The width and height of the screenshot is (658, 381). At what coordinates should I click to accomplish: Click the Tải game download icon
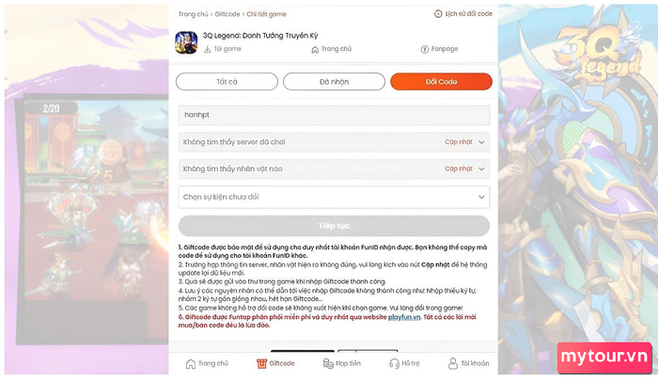208,49
